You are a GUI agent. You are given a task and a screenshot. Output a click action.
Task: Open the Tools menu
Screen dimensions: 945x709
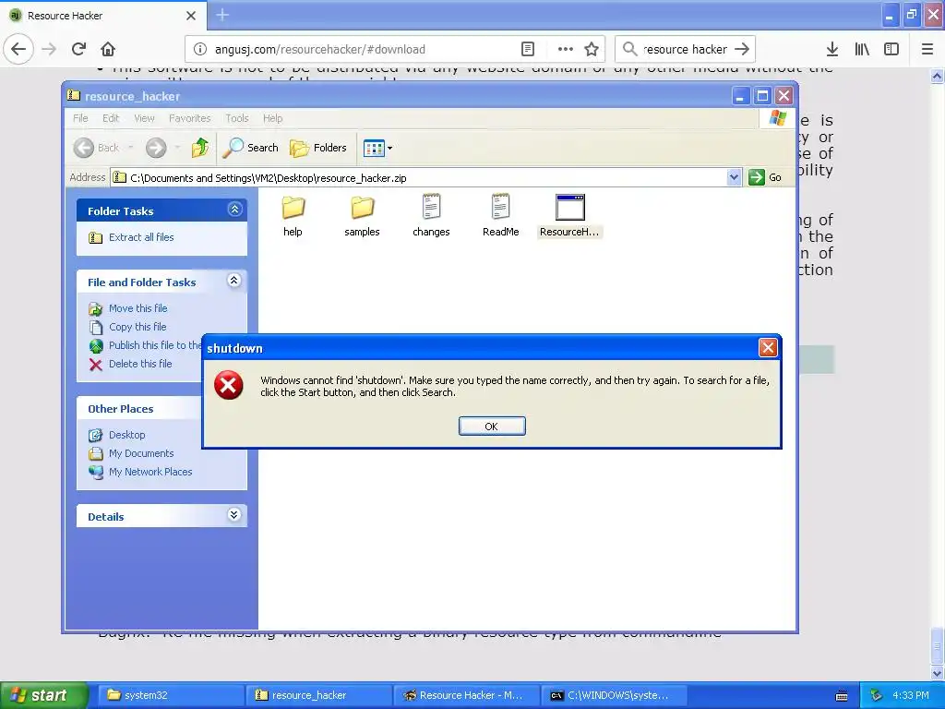pyautogui.click(x=237, y=118)
